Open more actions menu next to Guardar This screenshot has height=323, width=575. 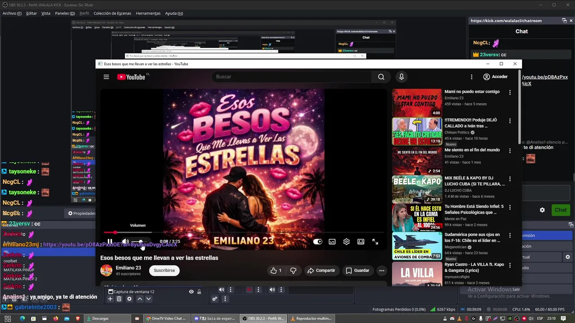click(x=381, y=271)
